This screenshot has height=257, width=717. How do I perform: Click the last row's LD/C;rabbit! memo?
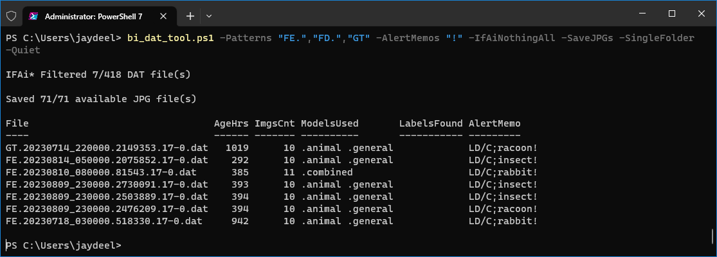pos(503,222)
